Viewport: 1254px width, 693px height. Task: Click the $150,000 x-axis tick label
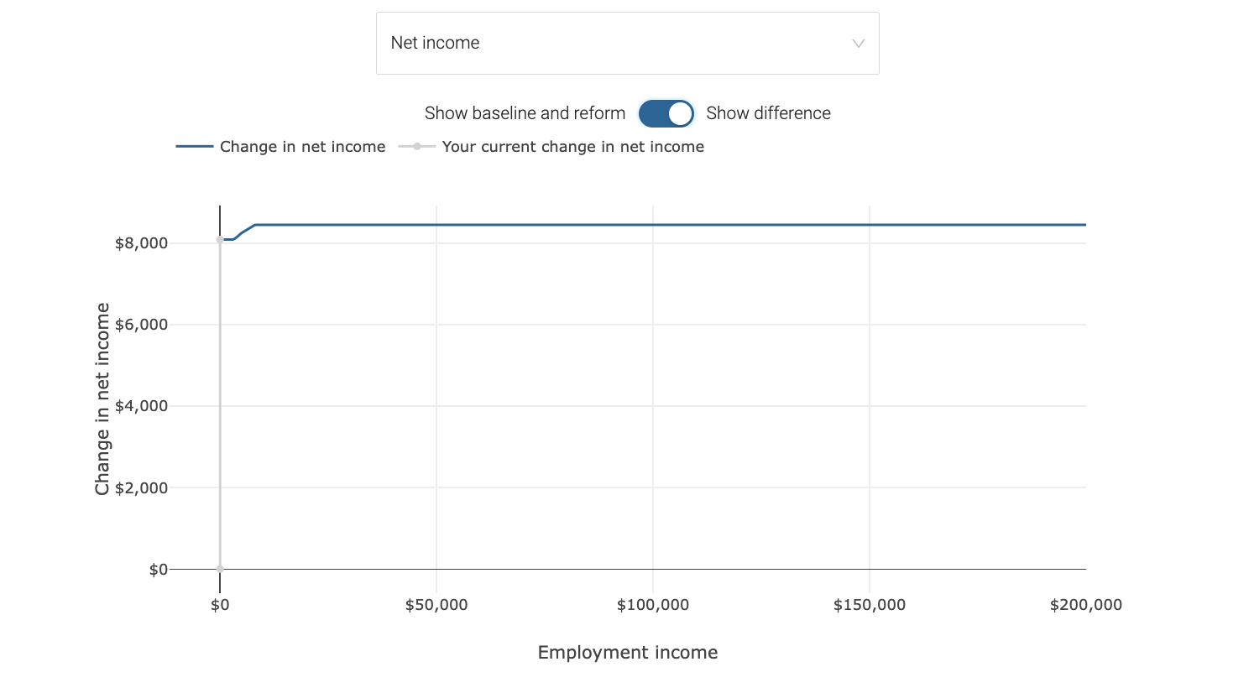pyautogui.click(x=870, y=605)
